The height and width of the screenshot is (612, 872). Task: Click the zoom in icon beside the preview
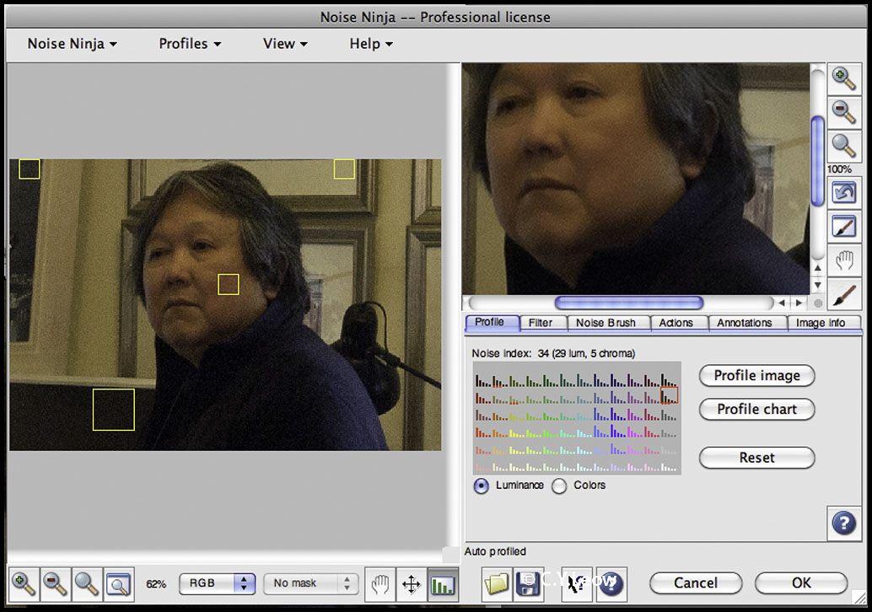[x=843, y=79]
